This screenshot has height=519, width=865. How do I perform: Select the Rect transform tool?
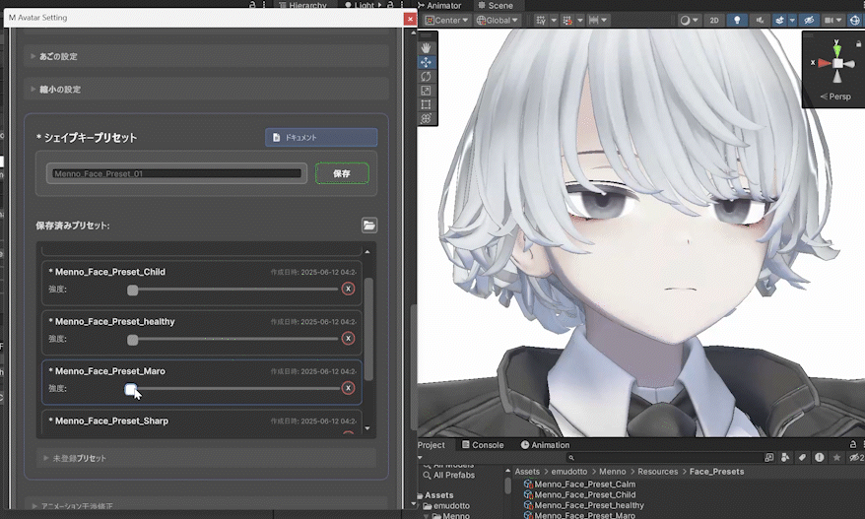coord(426,104)
